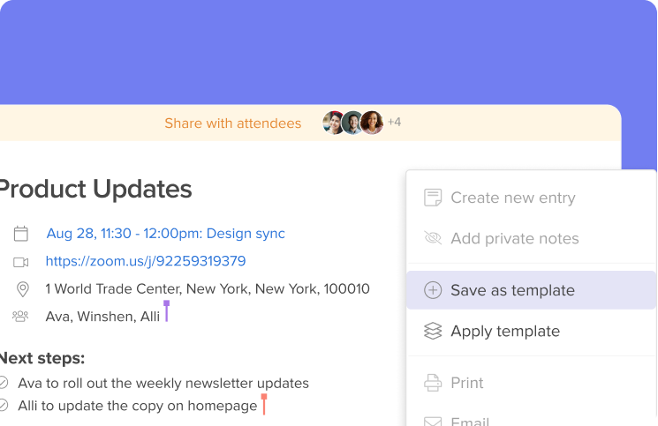Click the envelope Email icon

[433, 421]
